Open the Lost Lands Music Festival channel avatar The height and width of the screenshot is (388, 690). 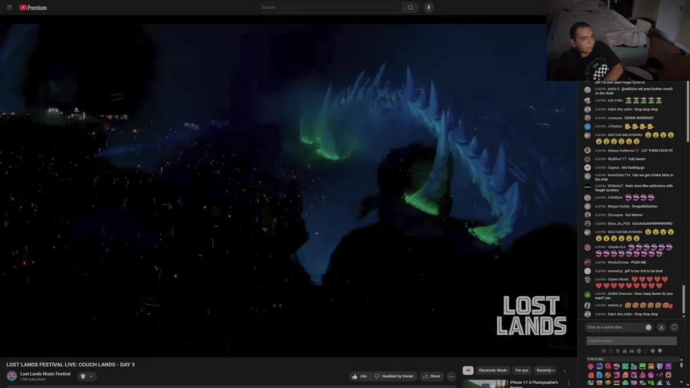point(11,376)
